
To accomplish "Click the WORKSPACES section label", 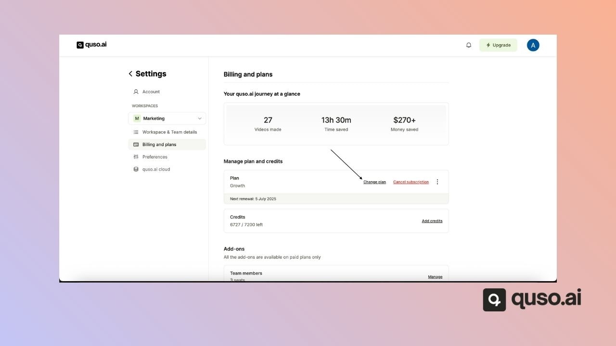I will point(145,106).
